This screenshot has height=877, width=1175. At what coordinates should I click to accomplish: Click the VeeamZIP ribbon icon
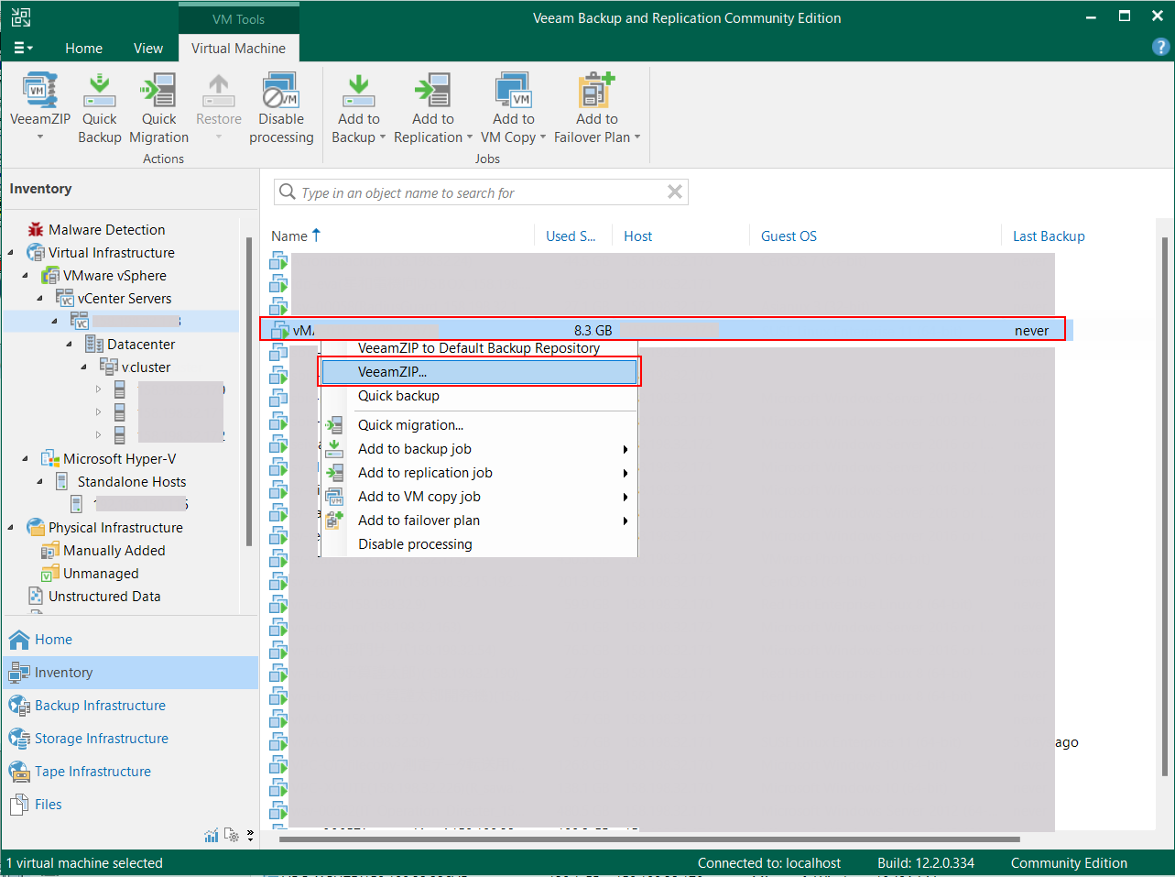pos(39,91)
